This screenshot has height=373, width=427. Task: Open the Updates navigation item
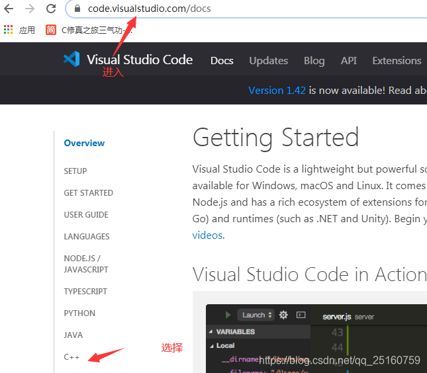pyautogui.click(x=269, y=61)
